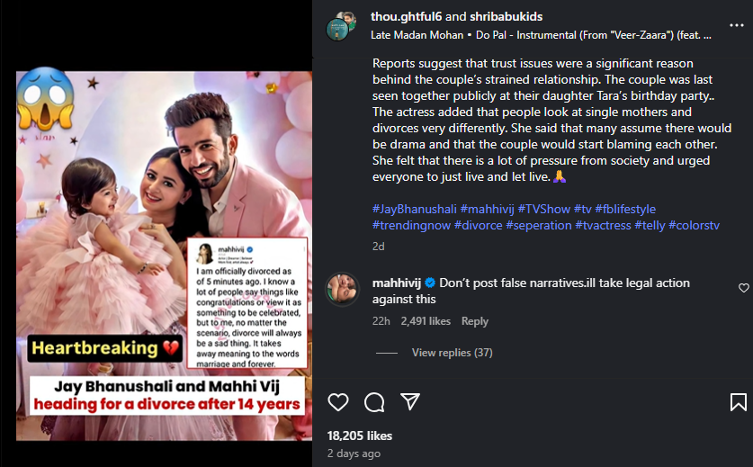Image resolution: width=753 pixels, height=467 pixels.
Task: Like the post with the heart icon
Action: pyautogui.click(x=338, y=401)
